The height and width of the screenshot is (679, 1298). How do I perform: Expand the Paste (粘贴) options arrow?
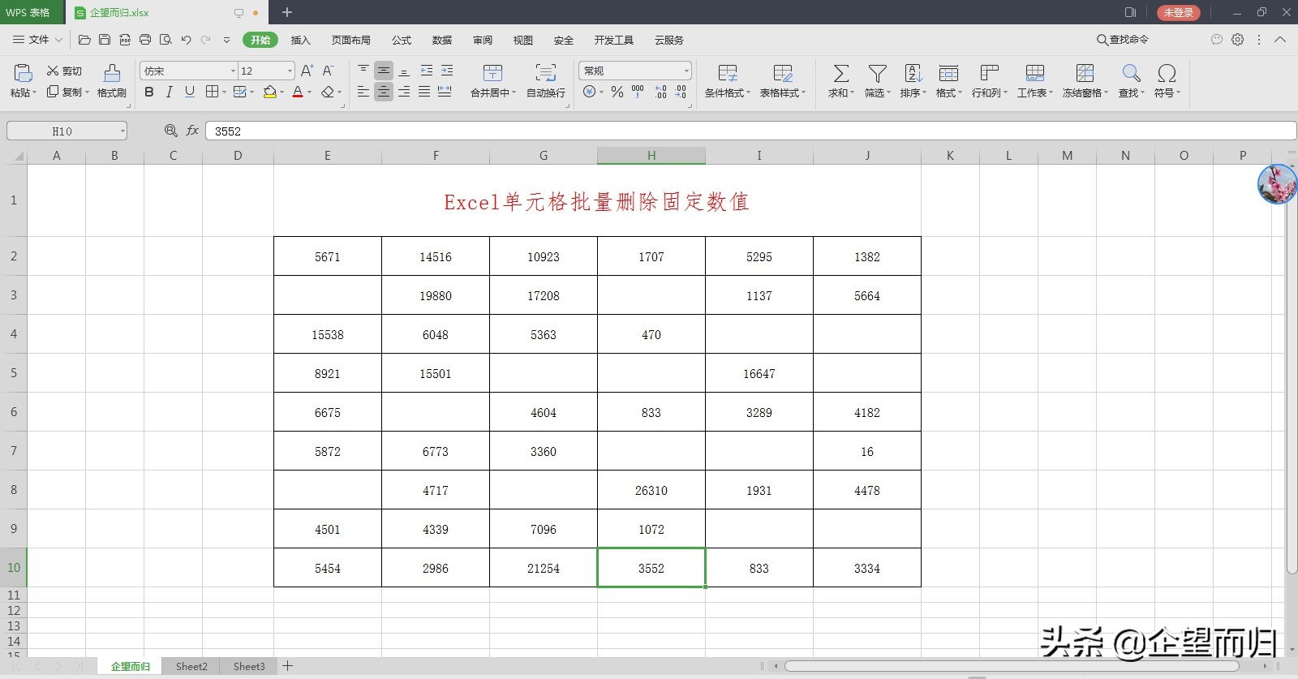(x=35, y=93)
